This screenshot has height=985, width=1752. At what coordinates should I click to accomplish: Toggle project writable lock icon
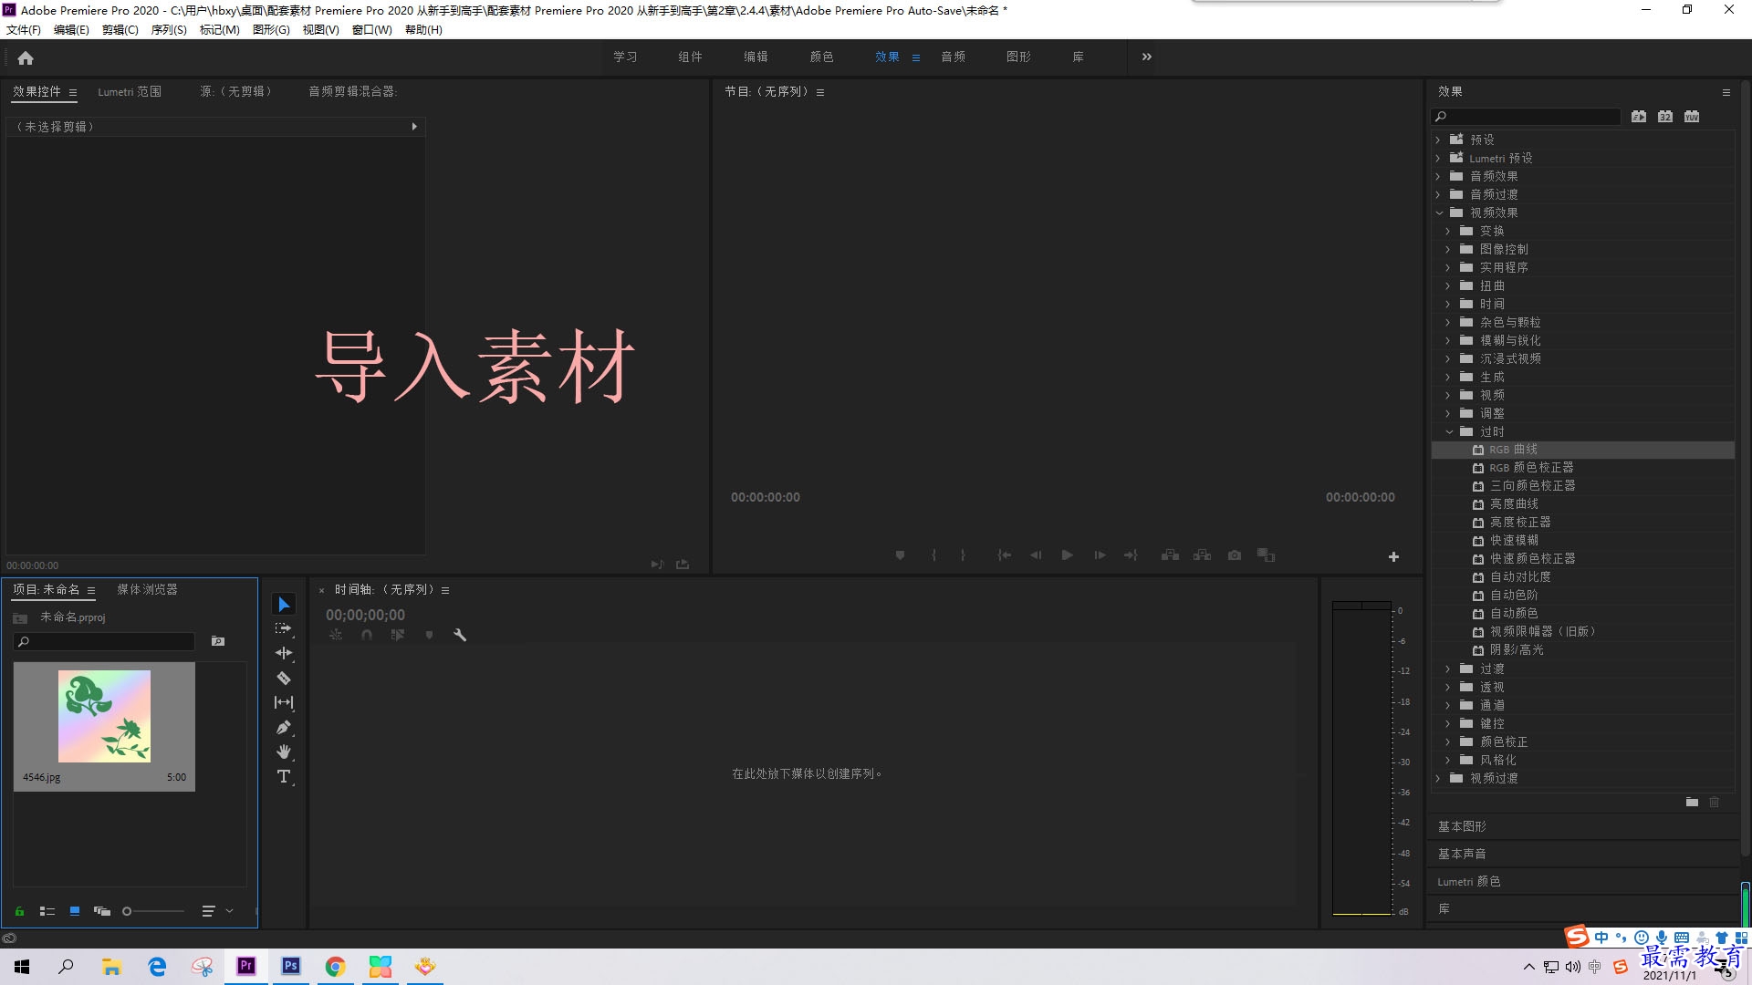[x=19, y=911]
